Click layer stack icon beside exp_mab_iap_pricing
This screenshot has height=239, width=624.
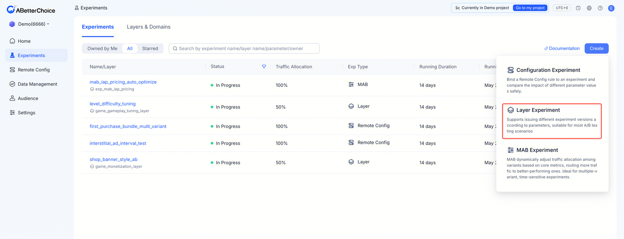[x=92, y=89]
